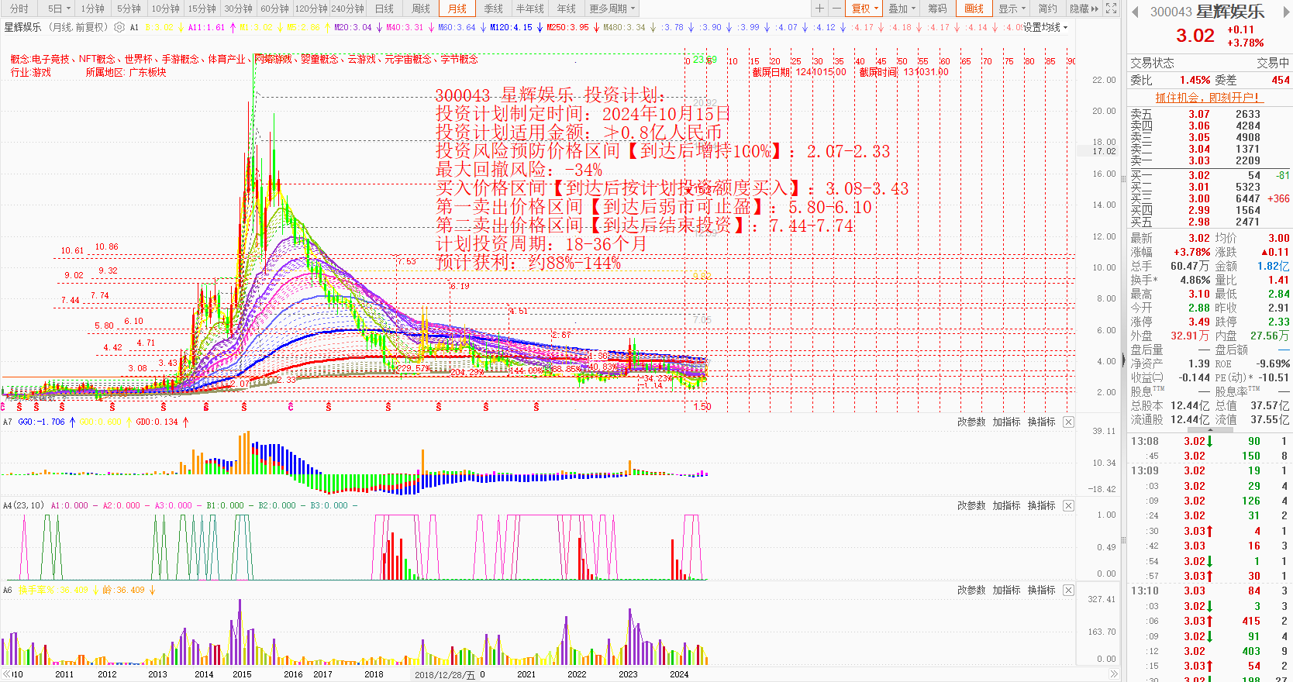Click 改参数 in A4 indicator panel
This screenshot has height=682, width=1293.
971,505
